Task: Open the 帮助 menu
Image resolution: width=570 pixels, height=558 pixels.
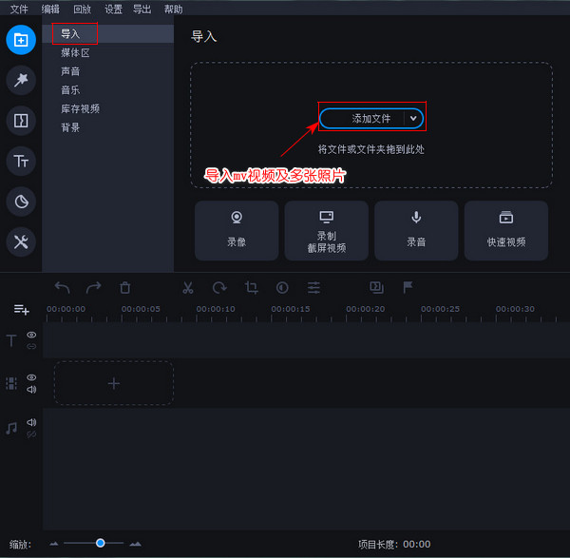Action: 174,10
